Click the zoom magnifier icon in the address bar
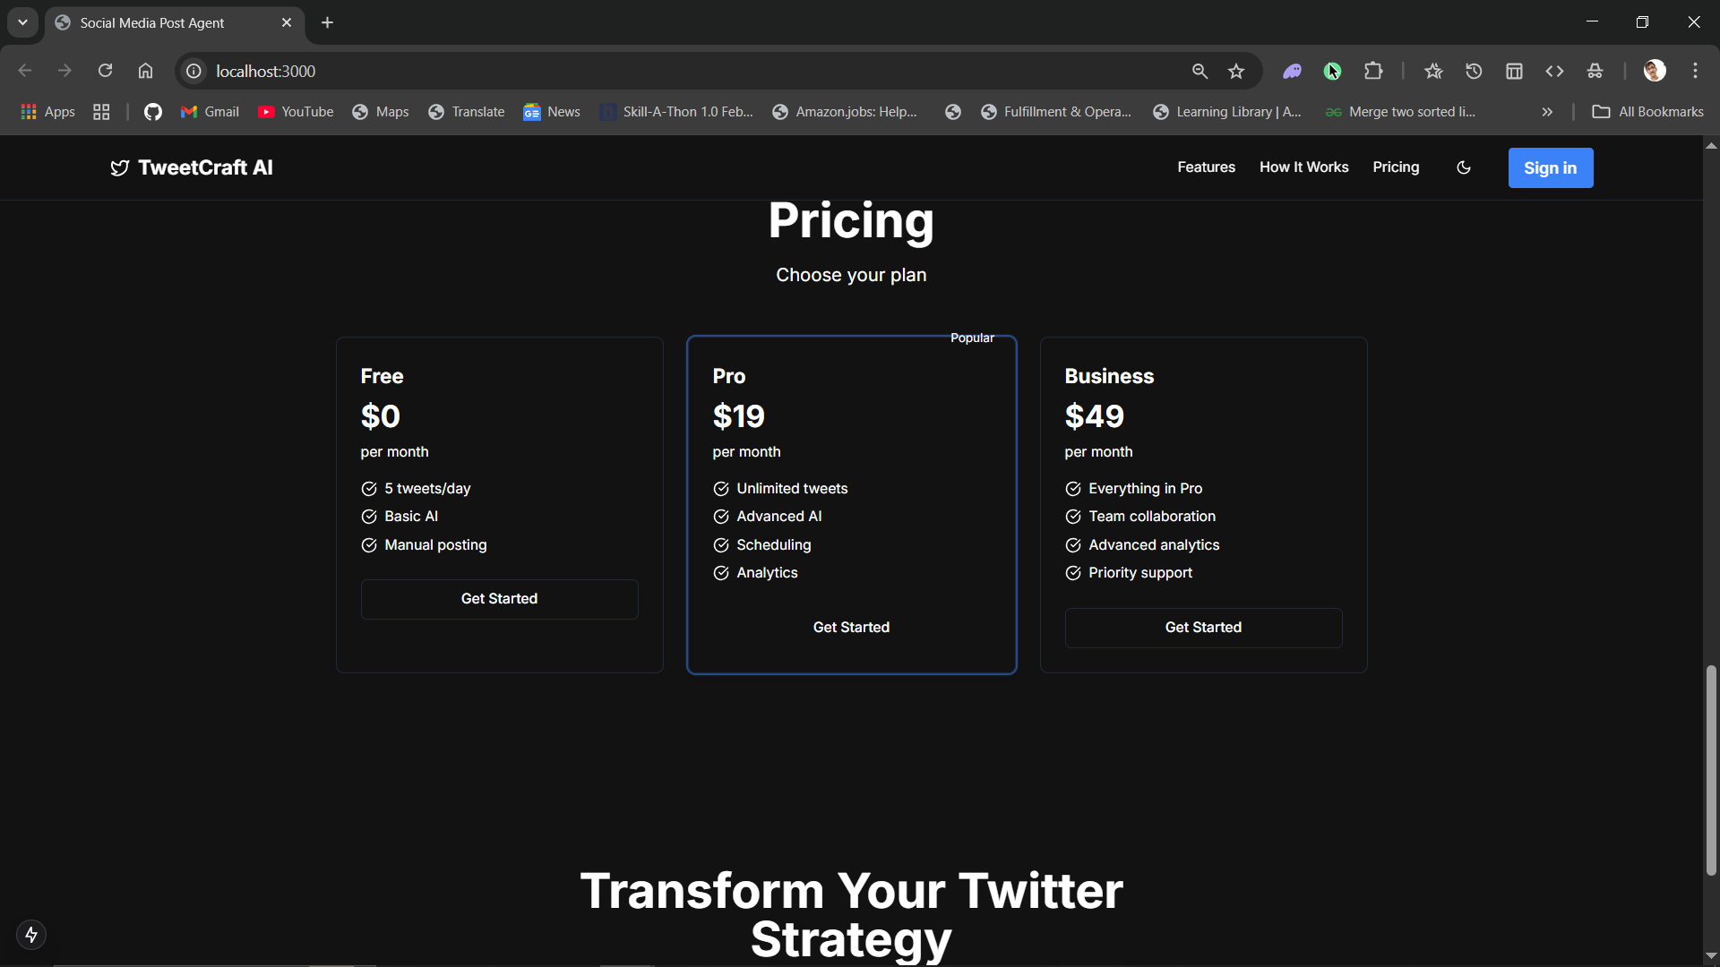The height and width of the screenshot is (967, 1720). click(1200, 71)
